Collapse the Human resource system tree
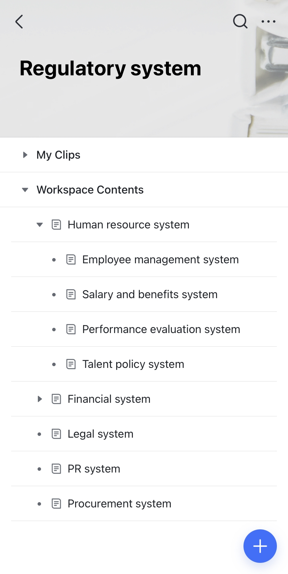The width and height of the screenshot is (288, 574). coord(40,225)
